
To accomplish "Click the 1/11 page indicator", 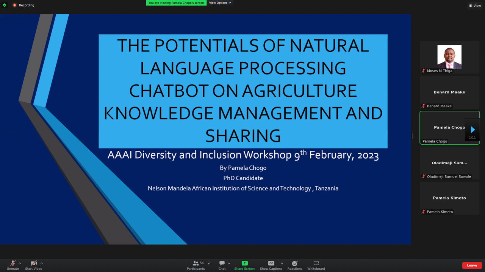I will pos(472,138).
